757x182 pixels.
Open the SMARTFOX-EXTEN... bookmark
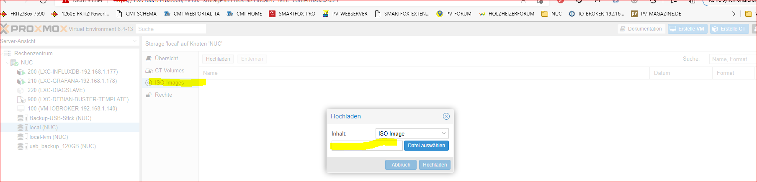click(x=402, y=14)
